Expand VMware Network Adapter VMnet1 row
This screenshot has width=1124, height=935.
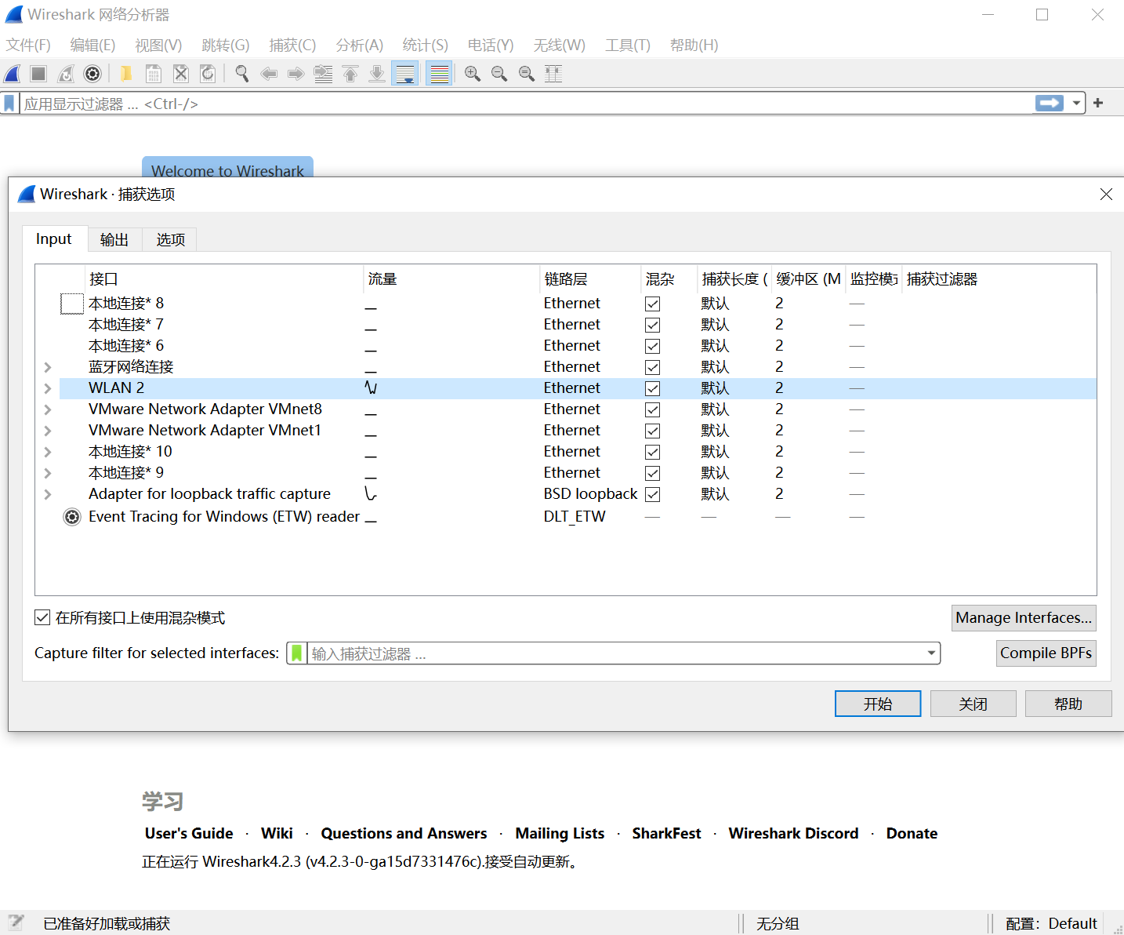coord(48,431)
